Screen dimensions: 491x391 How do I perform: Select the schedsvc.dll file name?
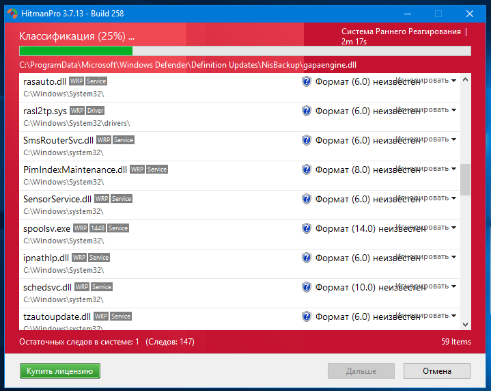click(x=47, y=287)
